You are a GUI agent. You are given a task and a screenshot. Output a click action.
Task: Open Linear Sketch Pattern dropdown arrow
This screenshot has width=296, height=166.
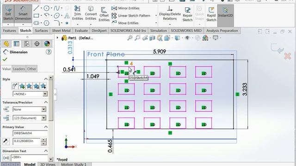[156, 15]
